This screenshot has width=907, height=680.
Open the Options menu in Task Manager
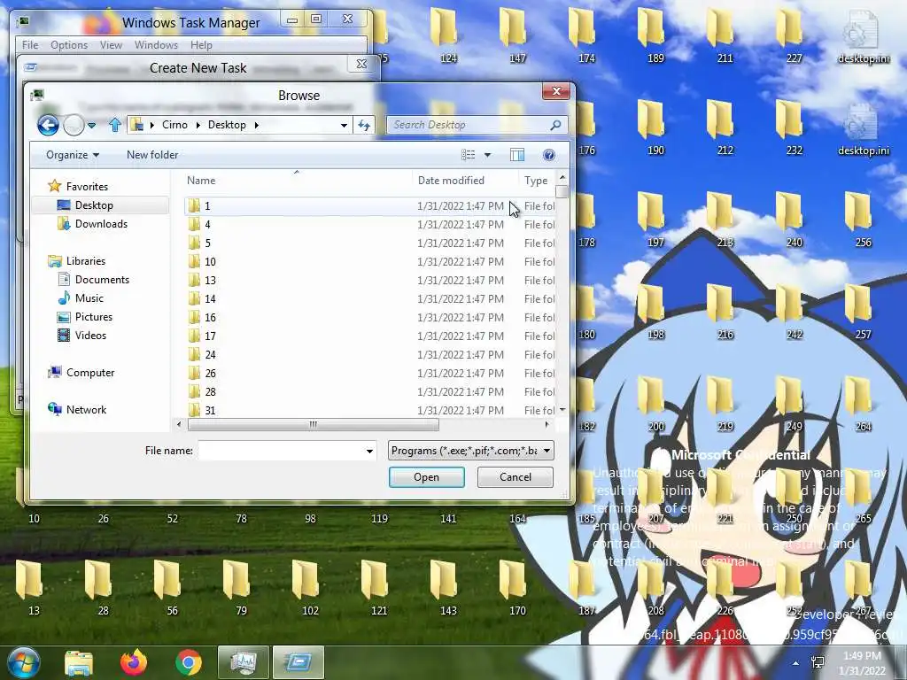pos(69,44)
